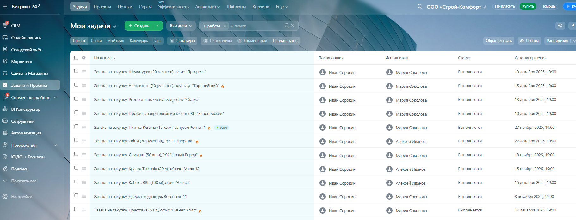The image size is (576, 220).
Task: Expand Приложения in the sidebar
Action: (55, 145)
